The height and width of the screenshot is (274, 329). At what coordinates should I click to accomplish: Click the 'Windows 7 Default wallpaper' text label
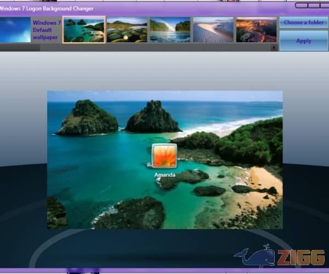point(47,30)
